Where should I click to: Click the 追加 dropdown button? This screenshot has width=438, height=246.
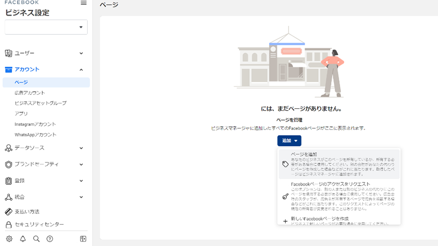(x=289, y=141)
